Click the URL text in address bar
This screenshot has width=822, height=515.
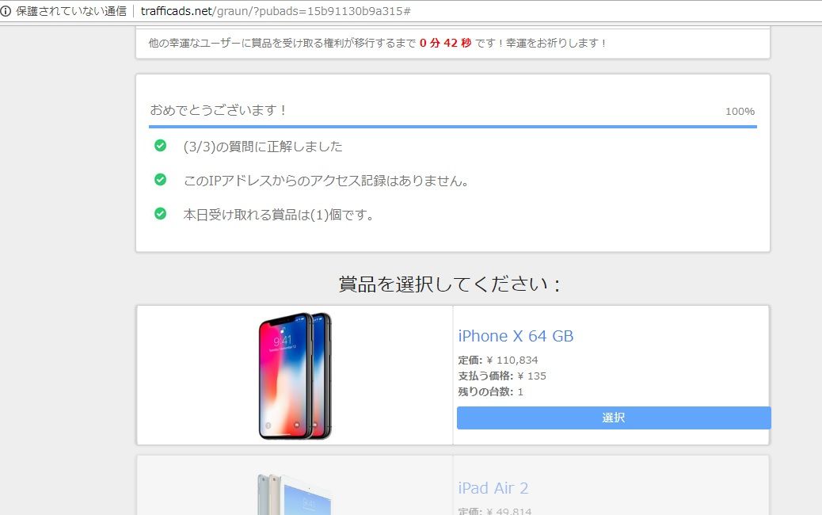[276, 11]
